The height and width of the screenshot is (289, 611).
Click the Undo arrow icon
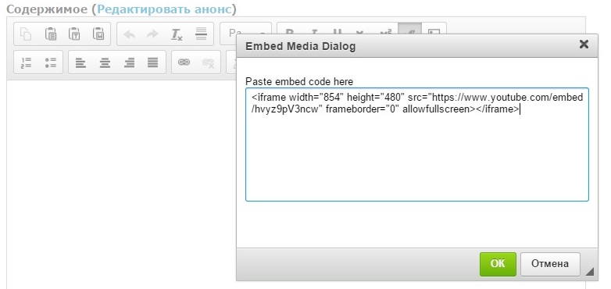coord(129,34)
